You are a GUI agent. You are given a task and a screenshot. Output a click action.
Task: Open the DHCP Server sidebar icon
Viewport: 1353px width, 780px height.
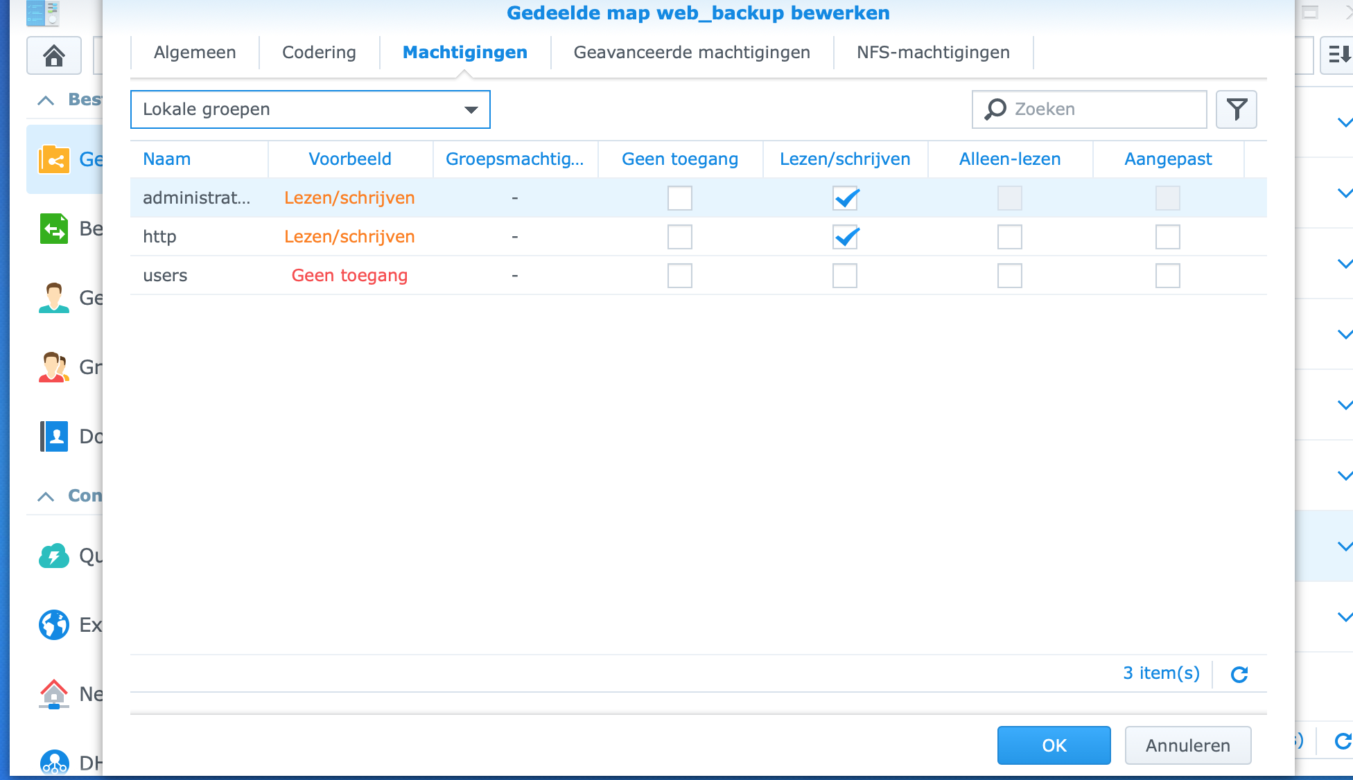pyautogui.click(x=54, y=763)
